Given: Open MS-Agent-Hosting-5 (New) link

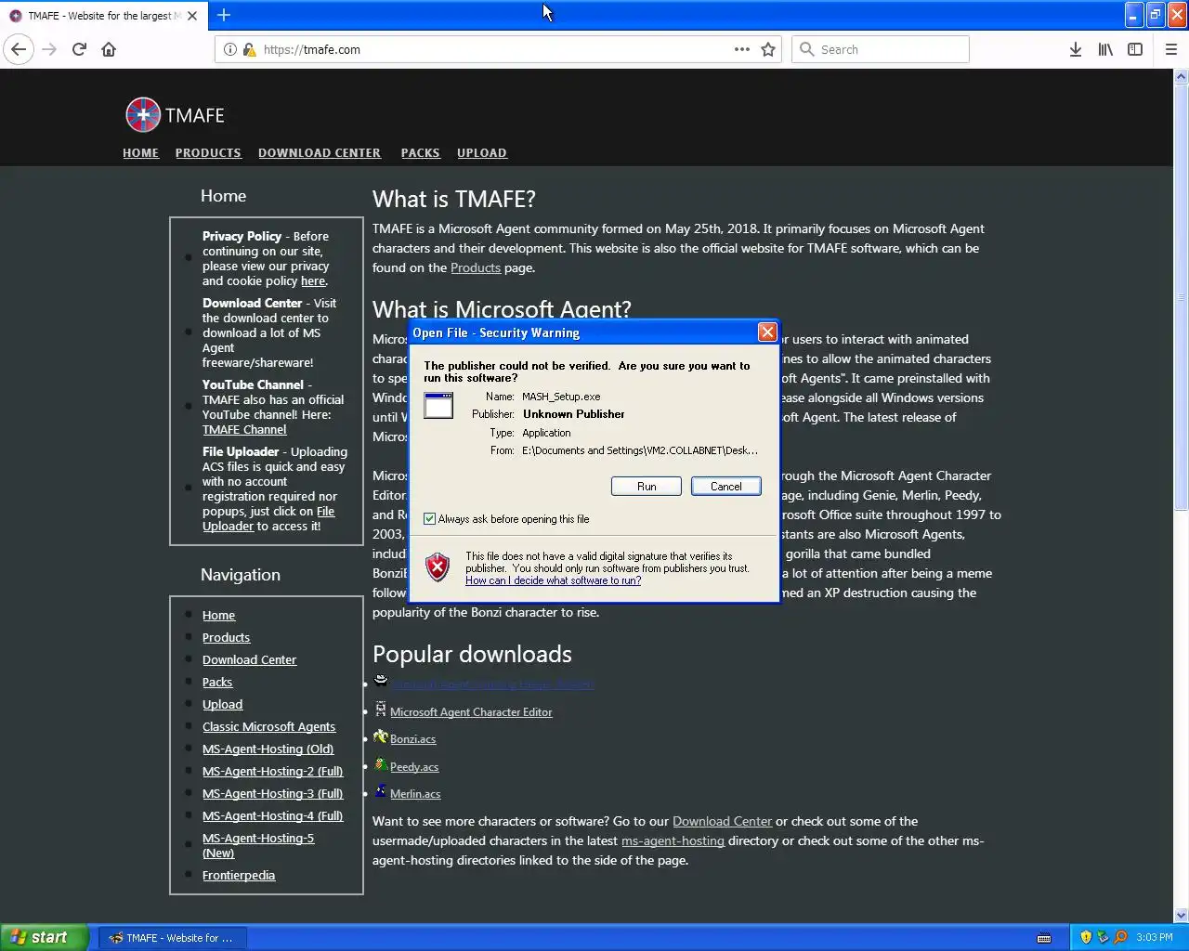Looking at the screenshot, I should (x=258, y=846).
